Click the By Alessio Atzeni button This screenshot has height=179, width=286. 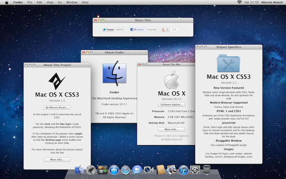click(57, 107)
